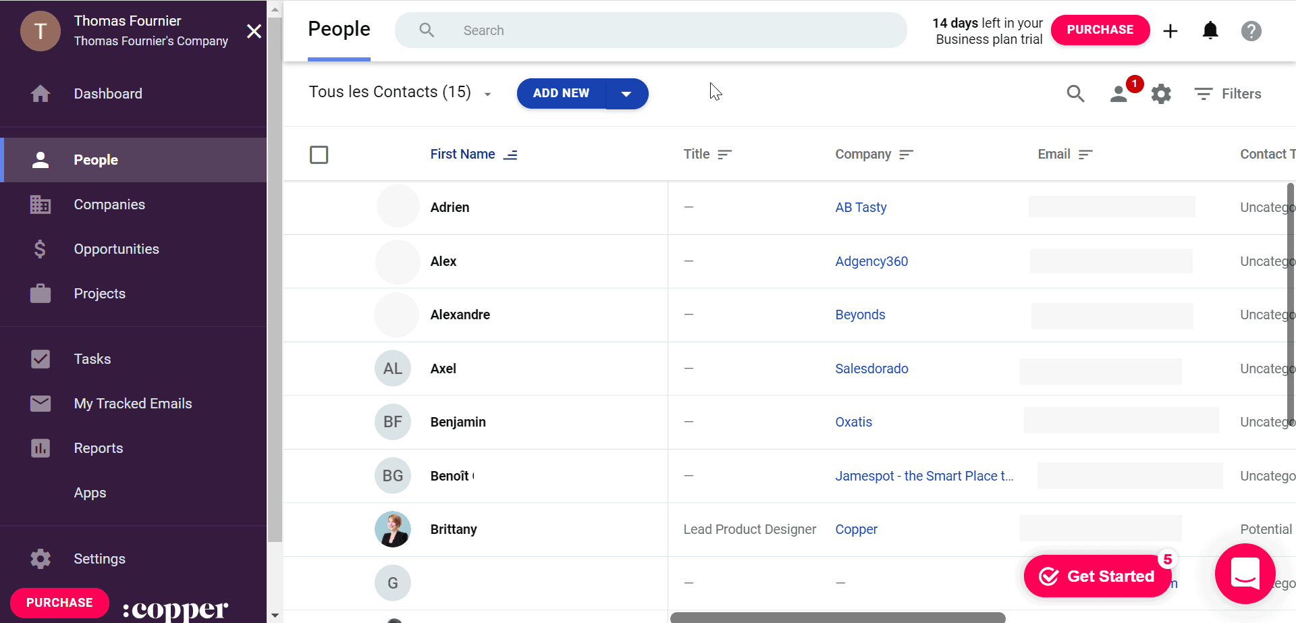Click the PURCHASE button in the header
This screenshot has width=1296, height=623.
point(1100,30)
